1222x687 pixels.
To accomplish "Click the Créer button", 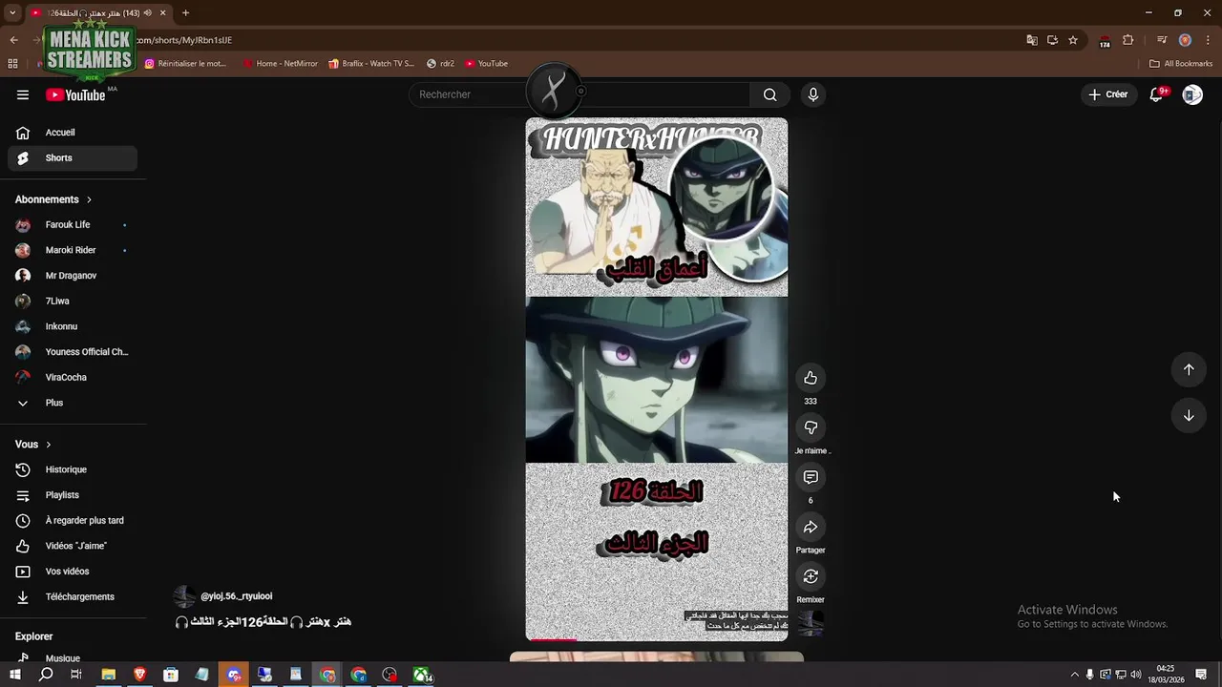I will coord(1108,94).
